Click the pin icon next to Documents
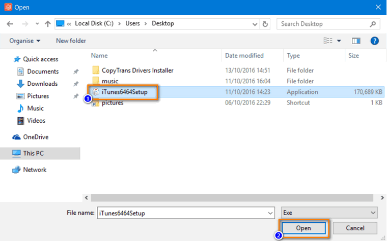The image size is (387, 241). coord(76,72)
